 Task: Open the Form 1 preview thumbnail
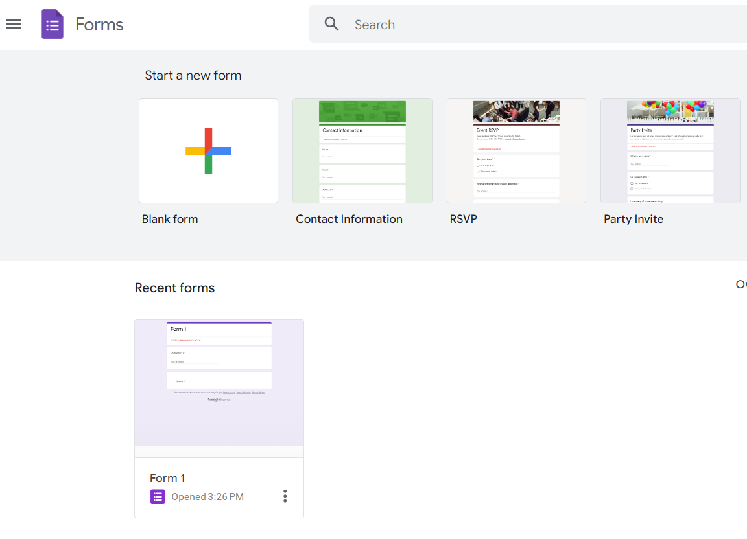click(x=219, y=384)
